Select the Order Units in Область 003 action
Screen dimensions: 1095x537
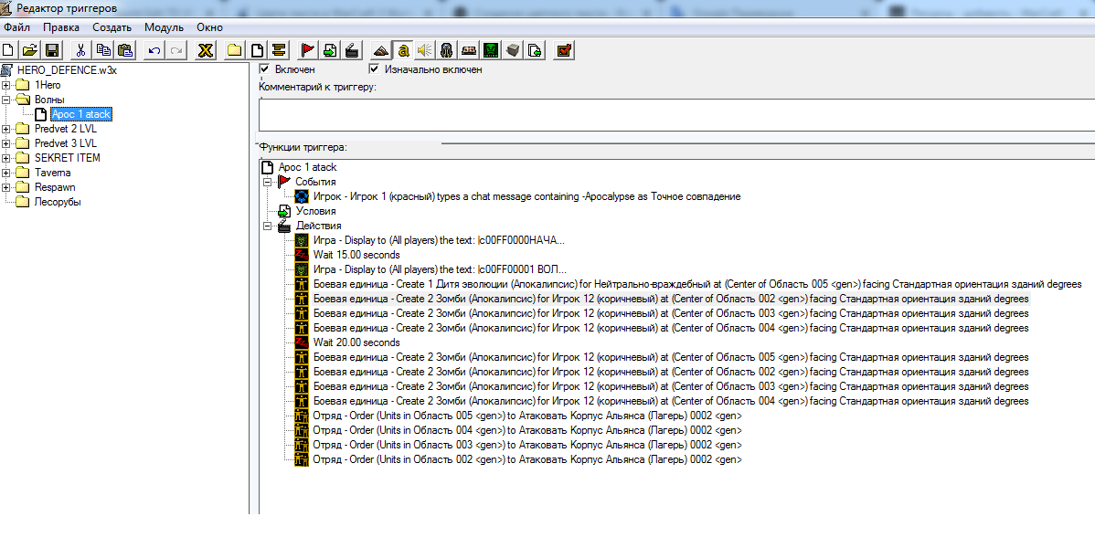[527, 446]
